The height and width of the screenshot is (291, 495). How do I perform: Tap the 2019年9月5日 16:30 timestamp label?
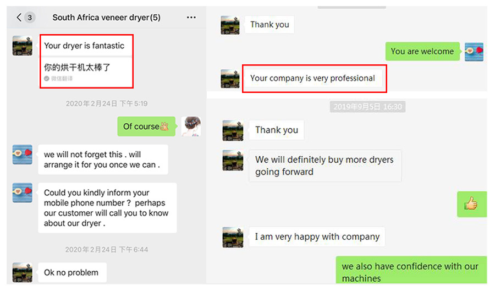[368, 107]
